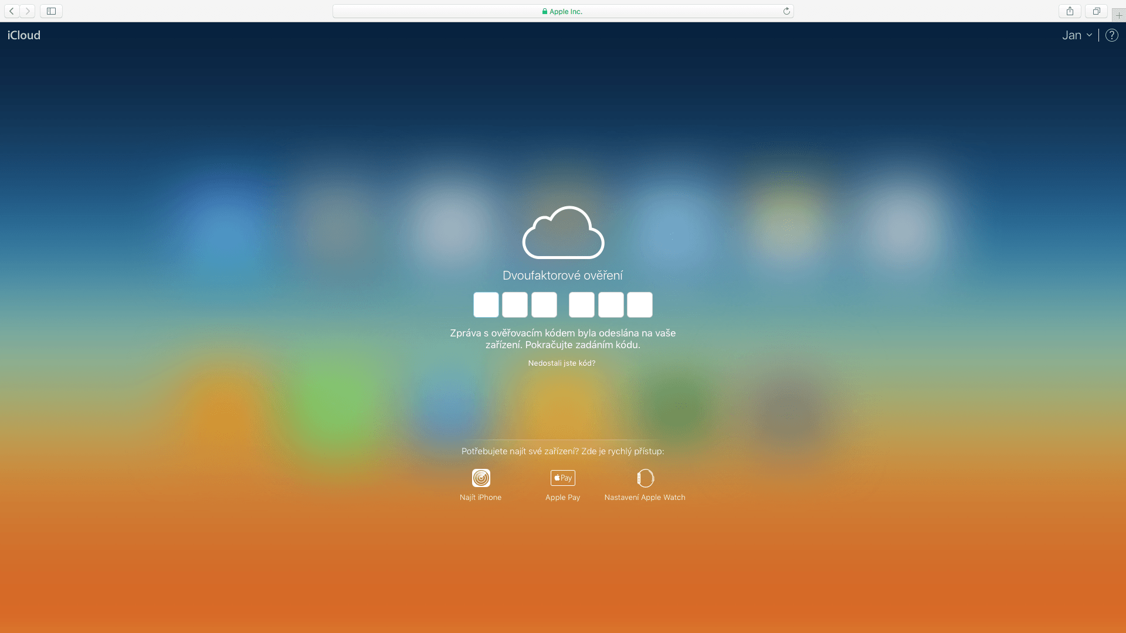Click the Dvoufaktorové ověření heading

tap(563, 275)
